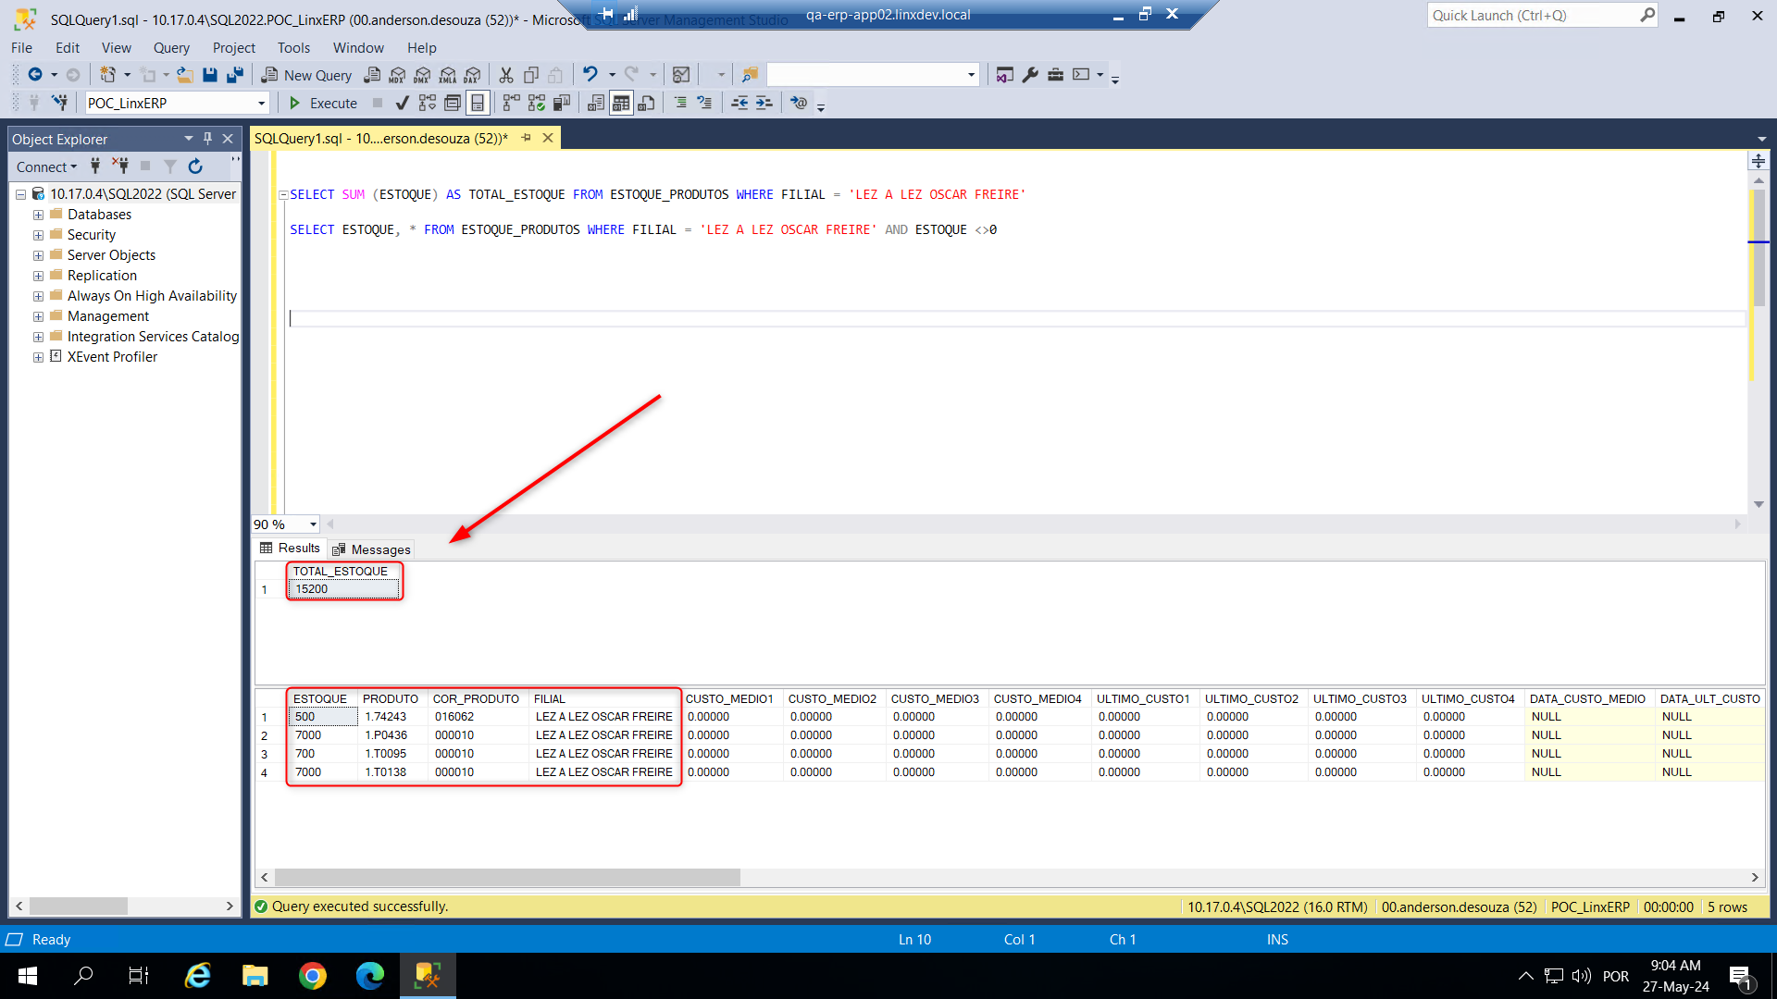
Task: Click the Execute query button
Action: pyautogui.click(x=323, y=103)
